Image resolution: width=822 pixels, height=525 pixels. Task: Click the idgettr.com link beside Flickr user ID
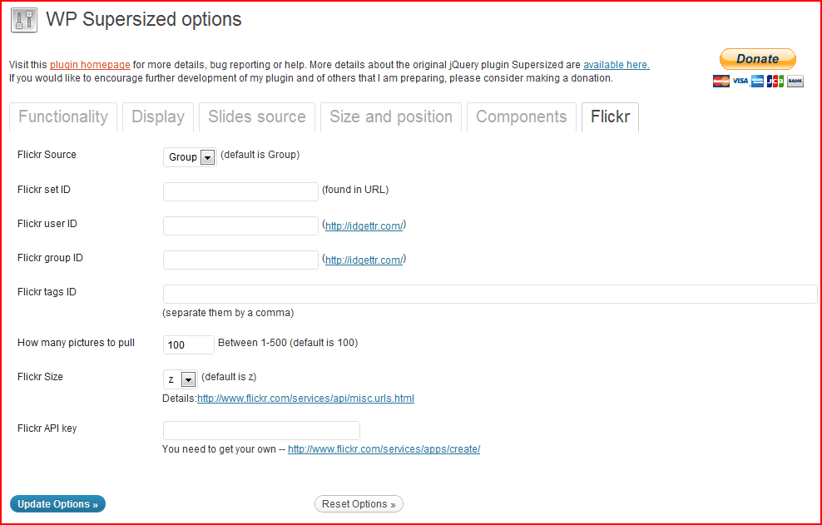pyautogui.click(x=364, y=226)
